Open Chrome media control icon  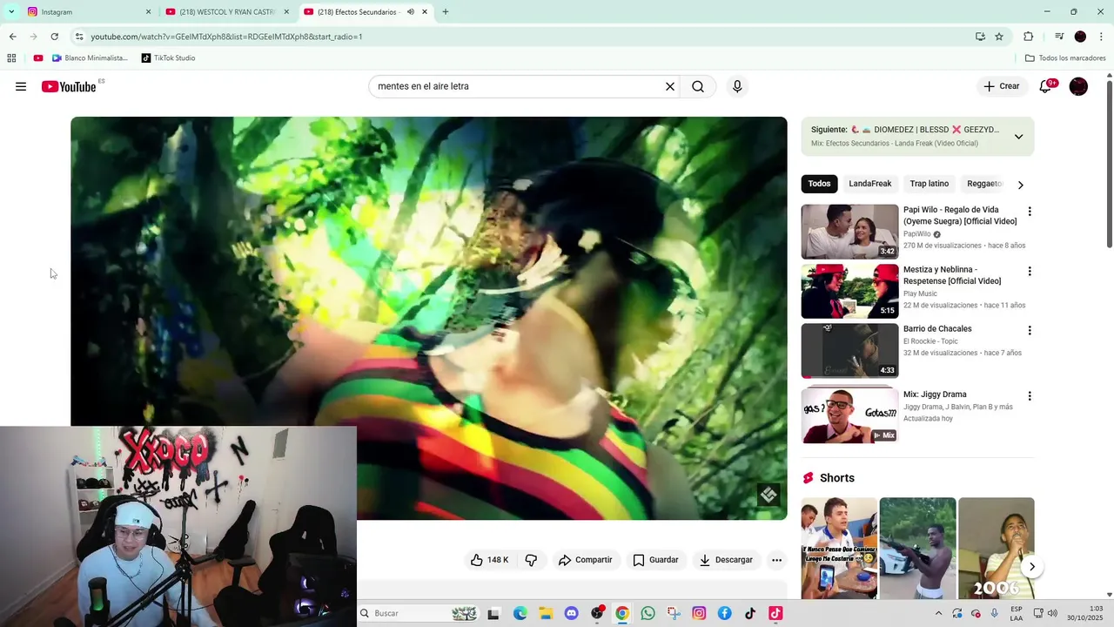1059,37
